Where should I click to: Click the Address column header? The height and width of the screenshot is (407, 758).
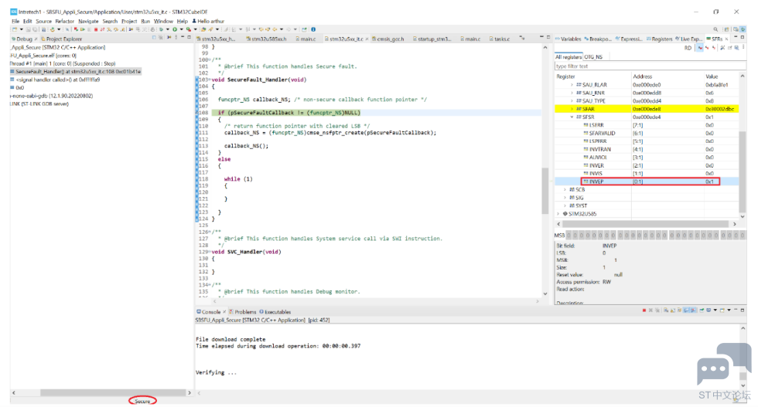pos(643,76)
